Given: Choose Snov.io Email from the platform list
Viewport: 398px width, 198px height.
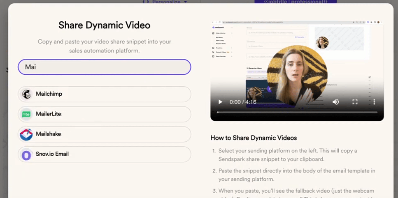Looking at the screenshot, I should tap(104, 154).
